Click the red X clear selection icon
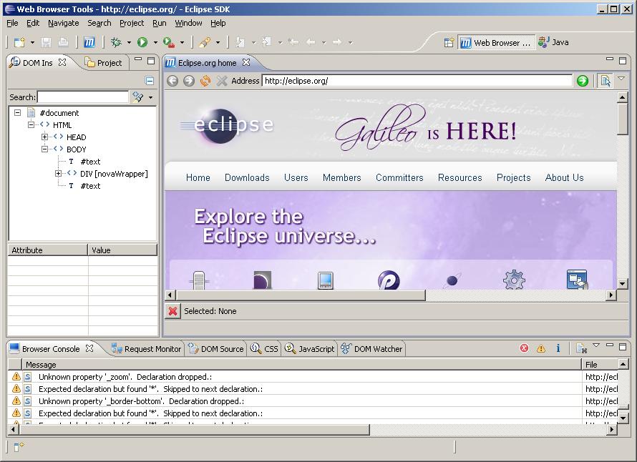 pyautogui.click(x=172, y=311)
